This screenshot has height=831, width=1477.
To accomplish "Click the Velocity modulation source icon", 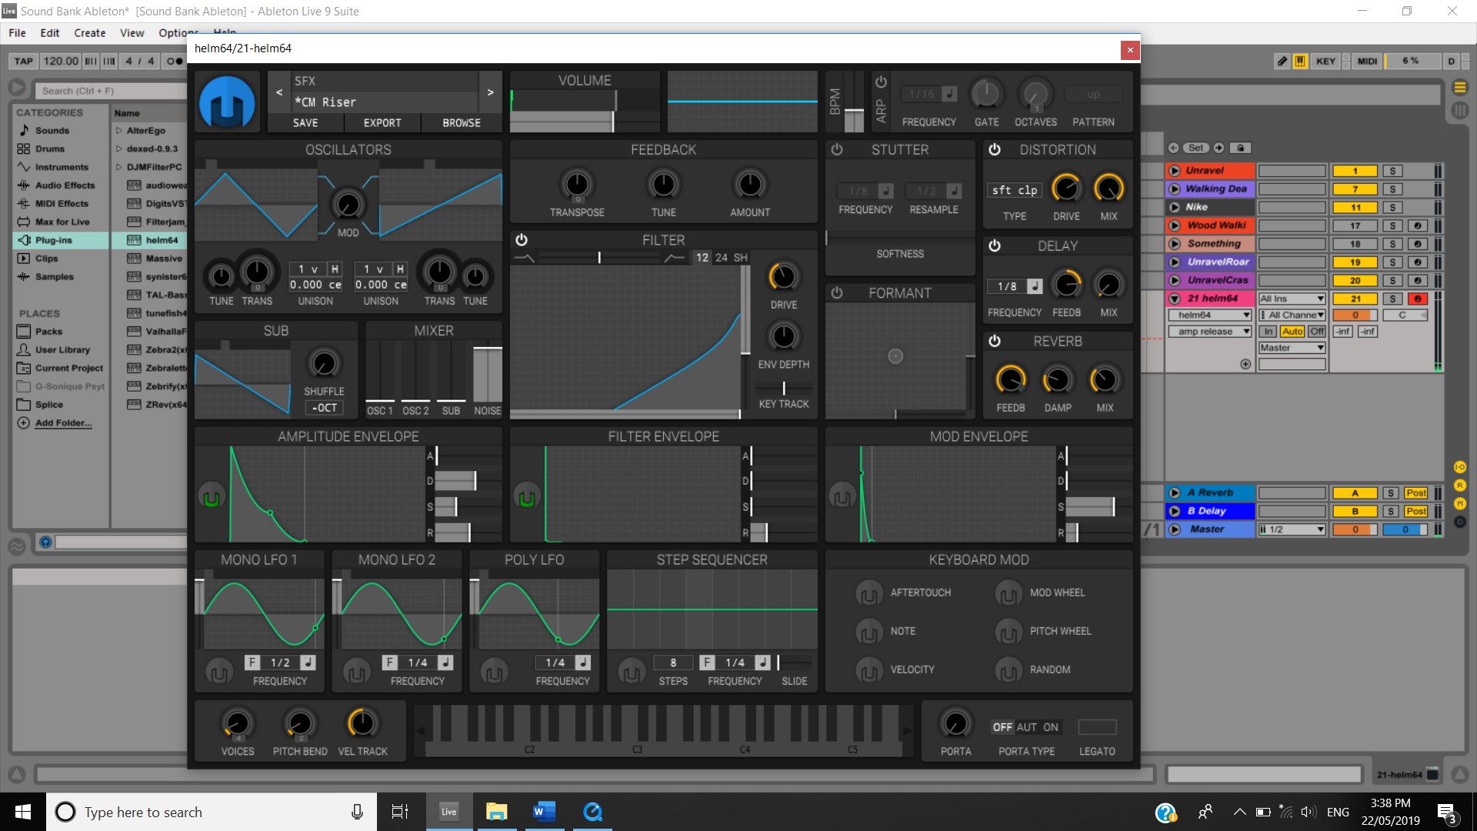I will pos(869,670).
